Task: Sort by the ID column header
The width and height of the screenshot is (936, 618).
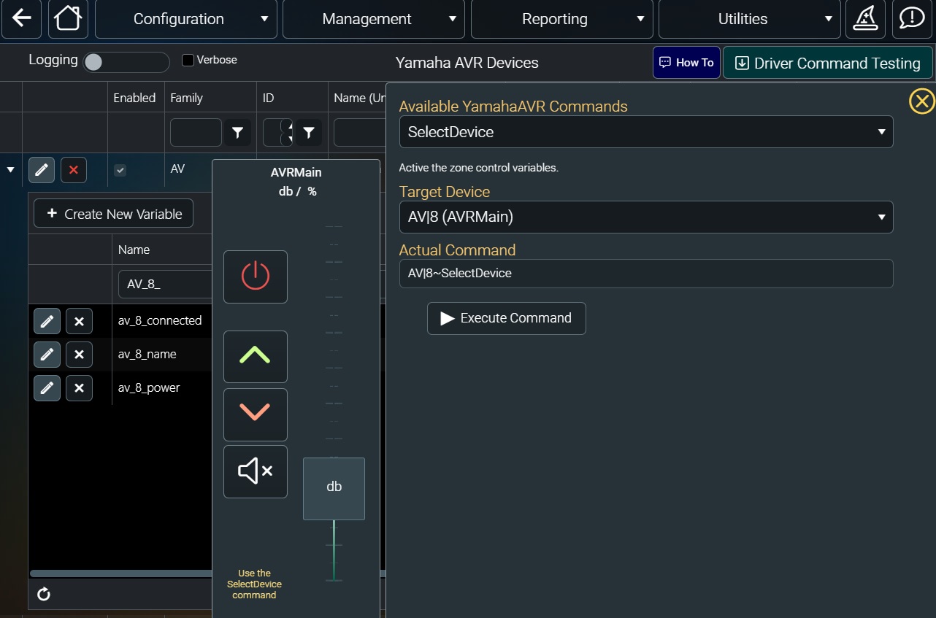Action: [x=269, y=98]
